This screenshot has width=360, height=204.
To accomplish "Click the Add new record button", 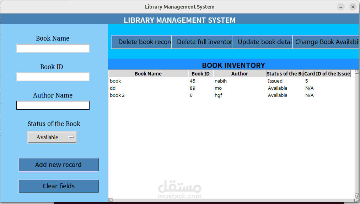I will [59, 165].
